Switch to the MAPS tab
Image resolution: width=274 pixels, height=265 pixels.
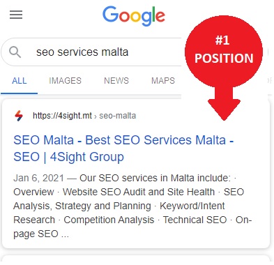(163, 81)
